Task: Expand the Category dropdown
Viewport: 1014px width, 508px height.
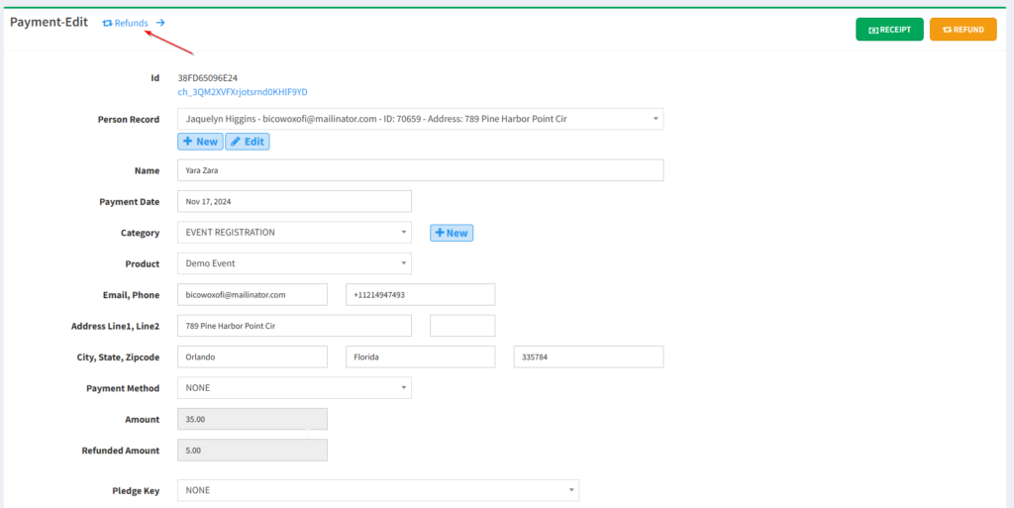Action: pos(294,233)
